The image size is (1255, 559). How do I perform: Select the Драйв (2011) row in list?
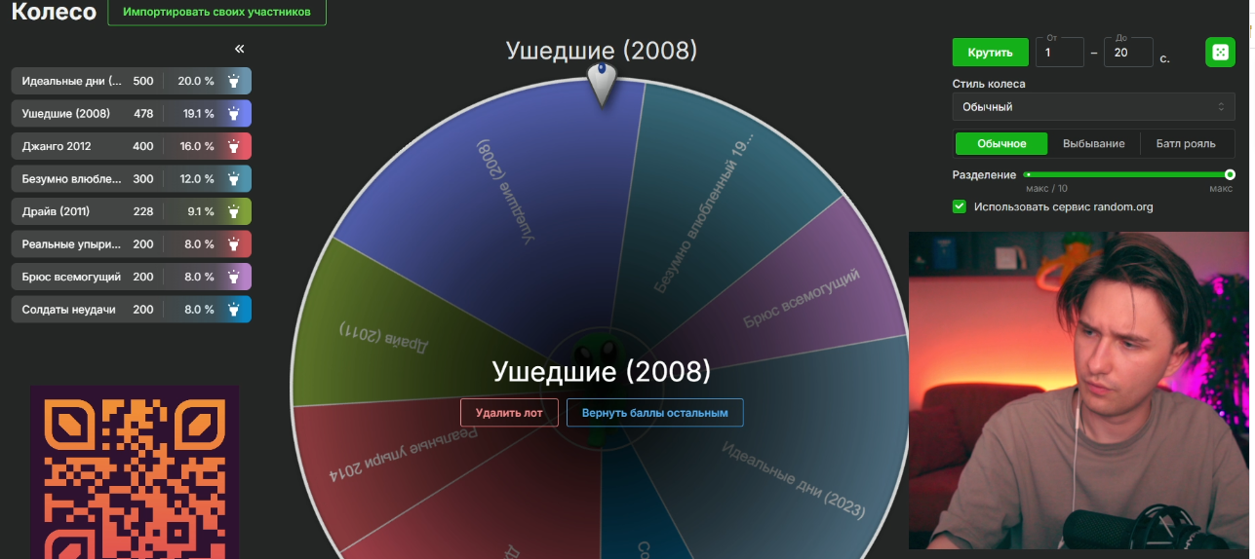pos(132,211)
